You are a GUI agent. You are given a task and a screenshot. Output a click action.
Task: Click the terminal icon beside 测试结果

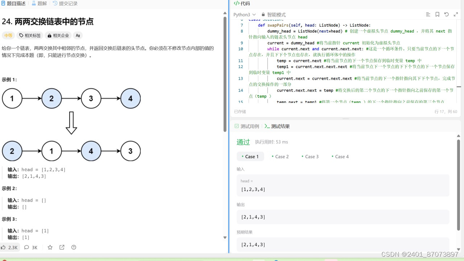pyautogui.click(x=267, y=126)
